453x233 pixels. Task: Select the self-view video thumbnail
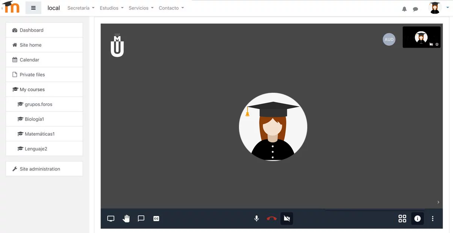coord(421,37)
